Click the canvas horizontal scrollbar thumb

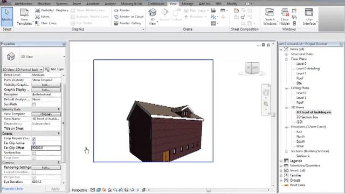coord(209,190)
